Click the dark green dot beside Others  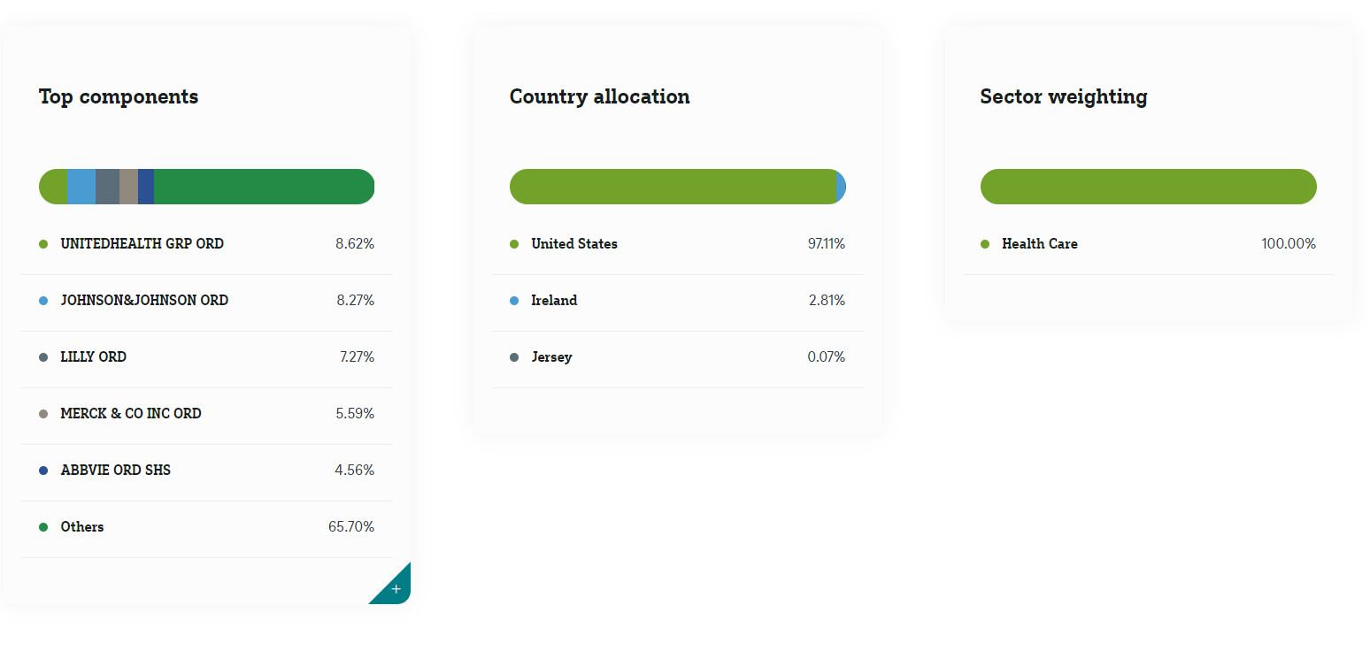pos(43,527)
